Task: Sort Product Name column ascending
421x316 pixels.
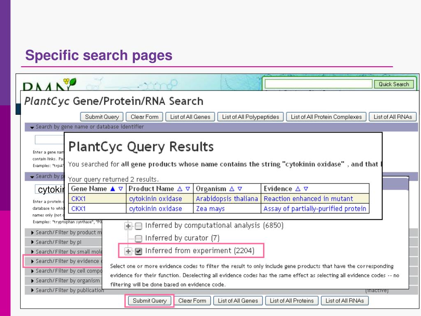Action: point(180,189)
